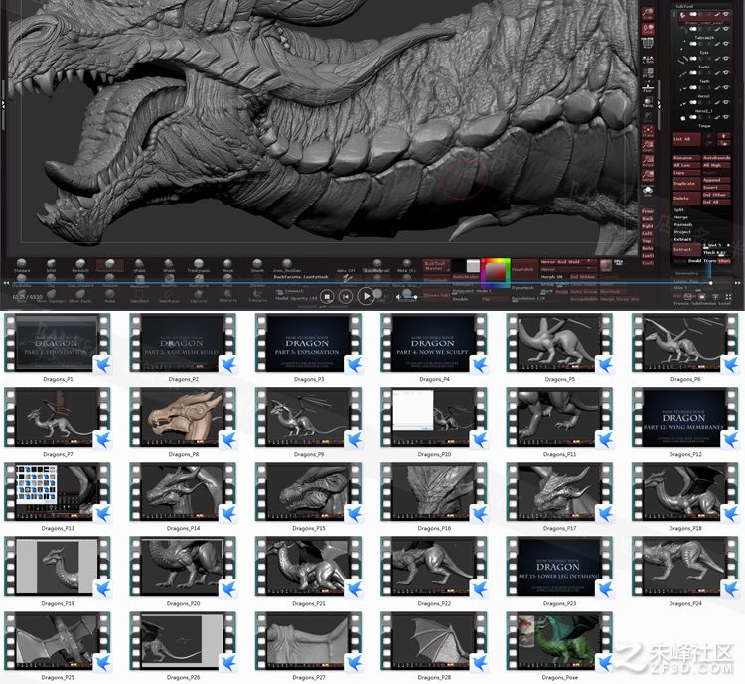Expand the Merge section
Image resolution: width=745 pixels, height=684 pixels.
pyautogui.click(x=681, y=217)
